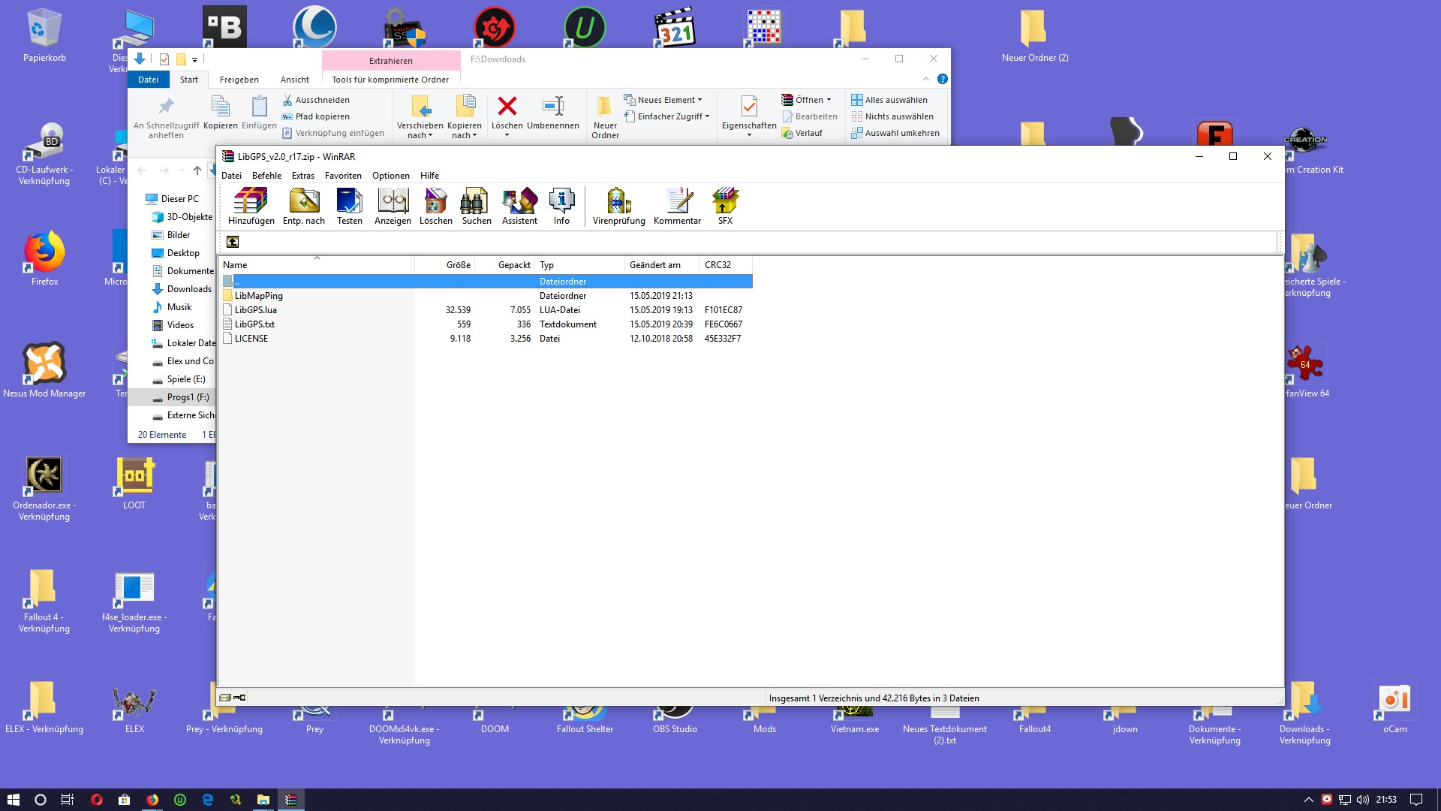Image resolution: width=1441 pixels, height=811 pixels.
Task: Sort files by Größe column header
Action: 458,265
